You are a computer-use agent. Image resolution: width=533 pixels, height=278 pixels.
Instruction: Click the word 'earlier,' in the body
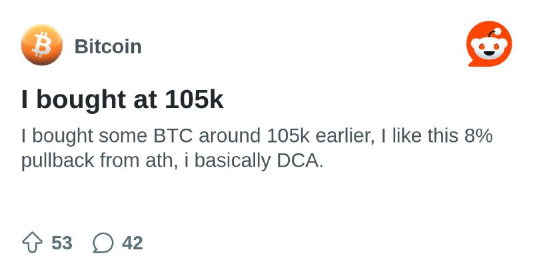click(x=345, y=136)
